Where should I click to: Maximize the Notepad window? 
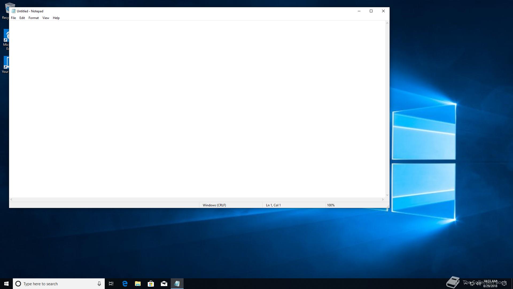(371, 11)
